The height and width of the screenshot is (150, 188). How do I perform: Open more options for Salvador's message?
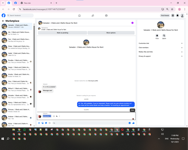[x=59, y=116]
